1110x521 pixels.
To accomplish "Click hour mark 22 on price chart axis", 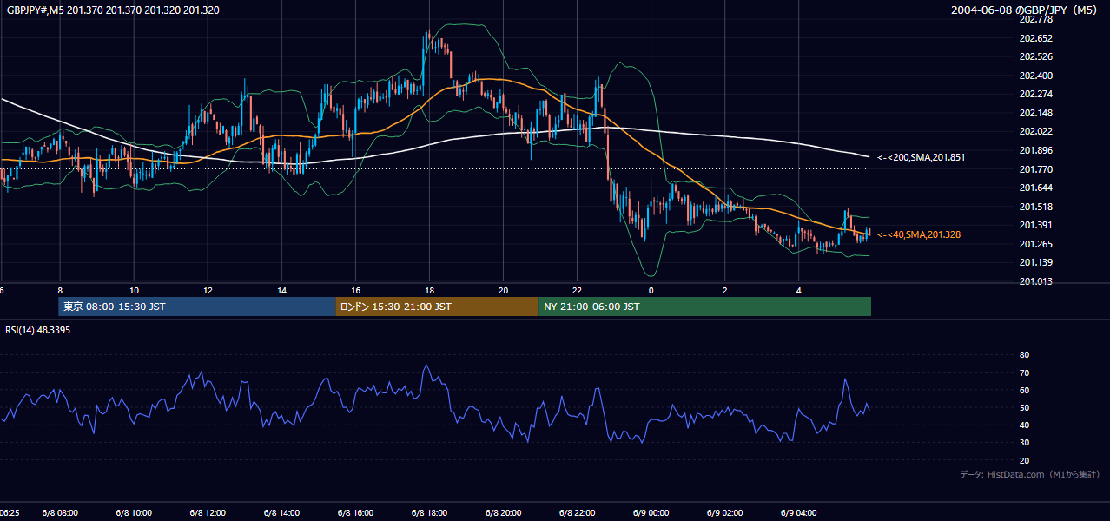I will tap(577, 290).
